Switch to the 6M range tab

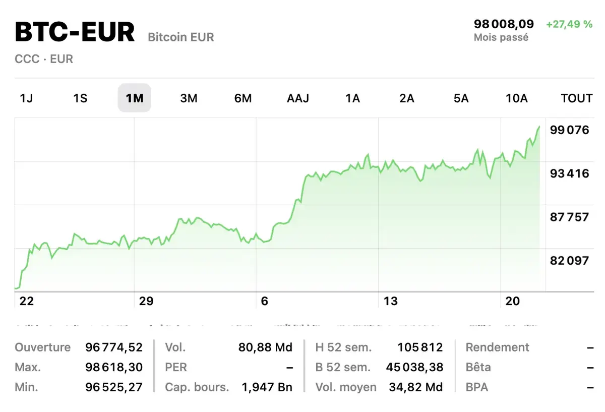(243, 98)
